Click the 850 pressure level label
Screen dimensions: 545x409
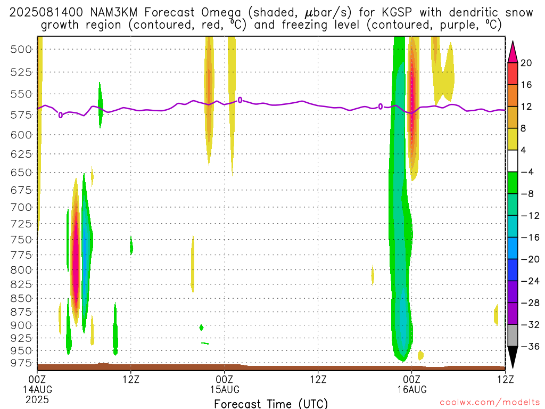21,298
